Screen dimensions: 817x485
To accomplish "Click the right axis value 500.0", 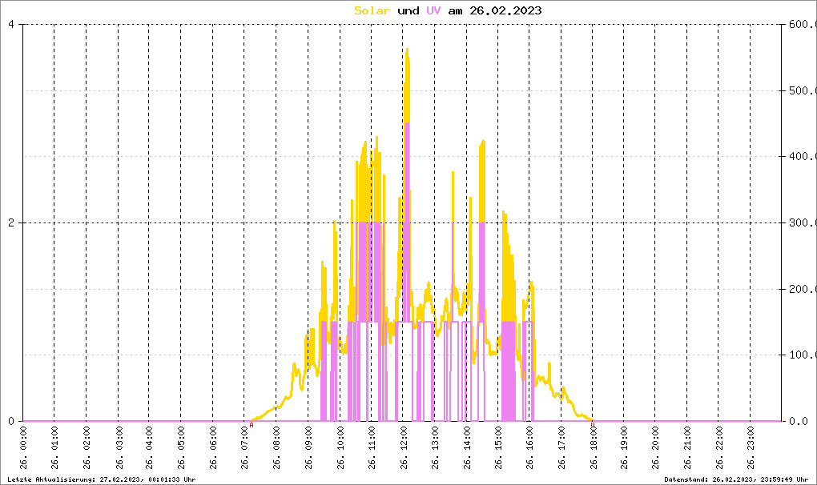I will (799, 90).
